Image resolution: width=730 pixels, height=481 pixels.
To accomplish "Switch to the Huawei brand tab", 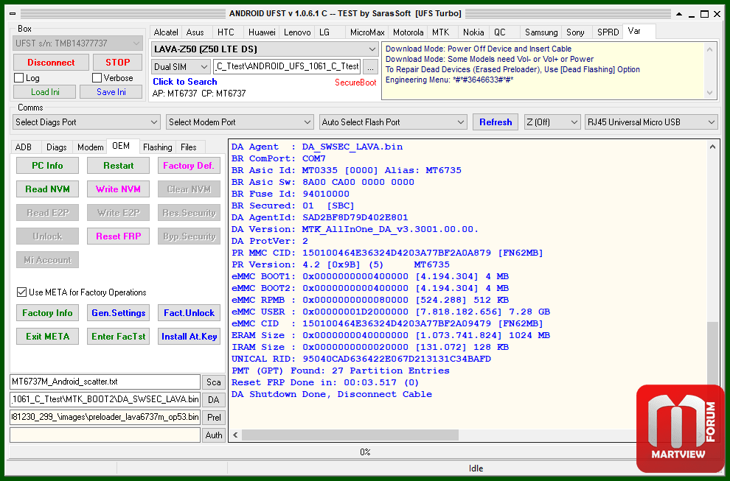I will (x=262, y=32).
